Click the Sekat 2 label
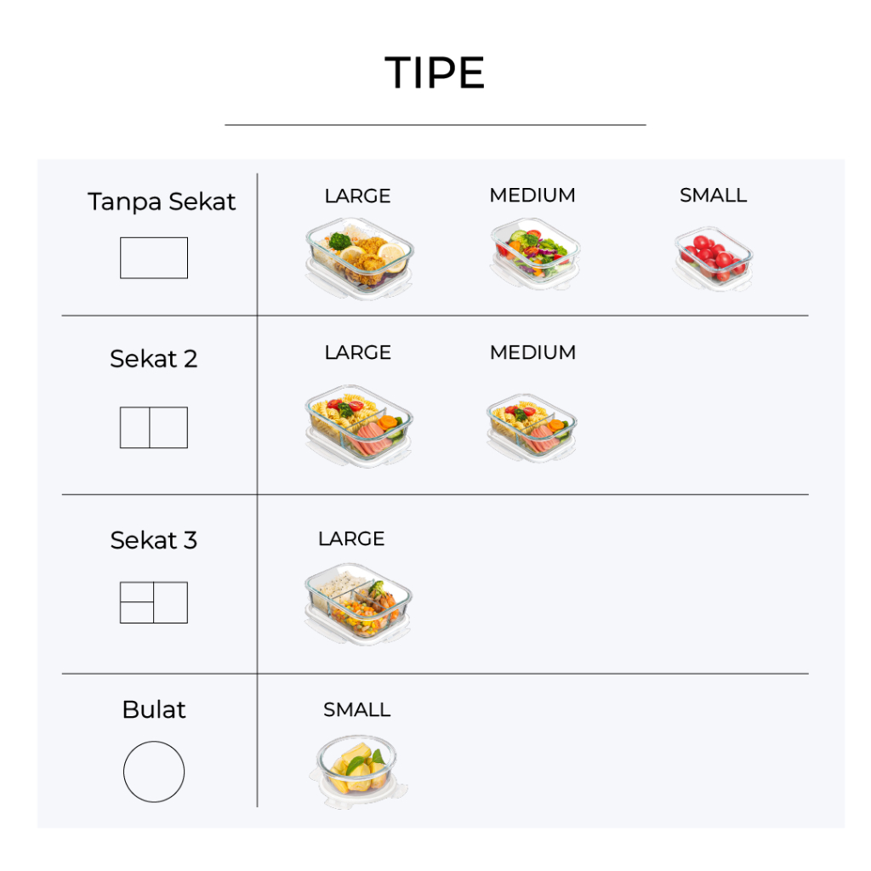Image resolution: width=871 pixels, height=871 pixels. tap(153, 358)
